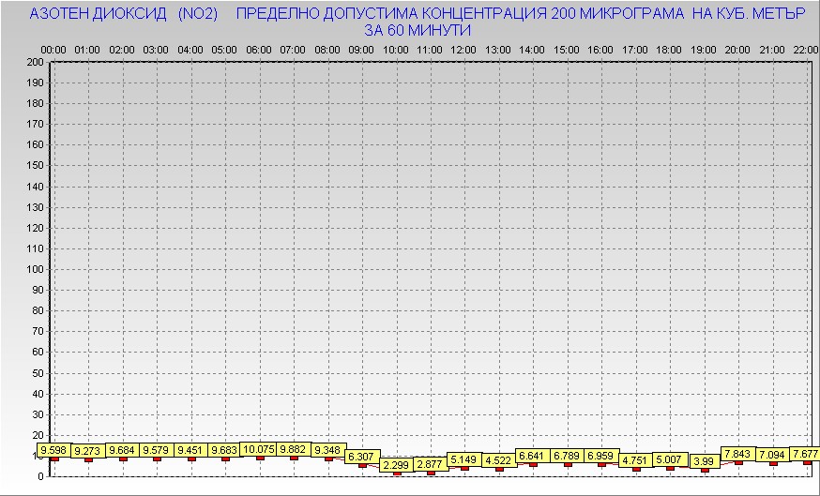Click the 06:00 time axis label

tap(259, 49)
